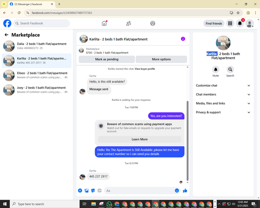The image size is (260, 208).
Task: Click the 'Yes, are you interested?' message bubble
Action: (166, 116)
